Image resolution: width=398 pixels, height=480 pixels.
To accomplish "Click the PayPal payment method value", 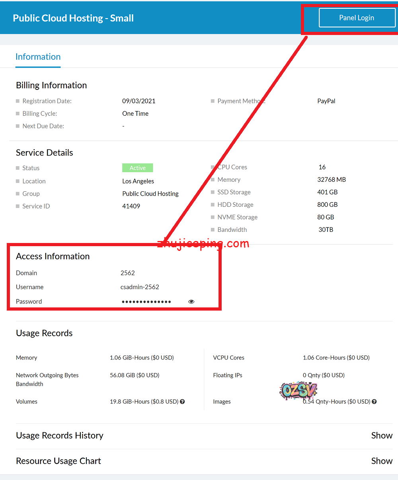I will (x=326, y=101).
